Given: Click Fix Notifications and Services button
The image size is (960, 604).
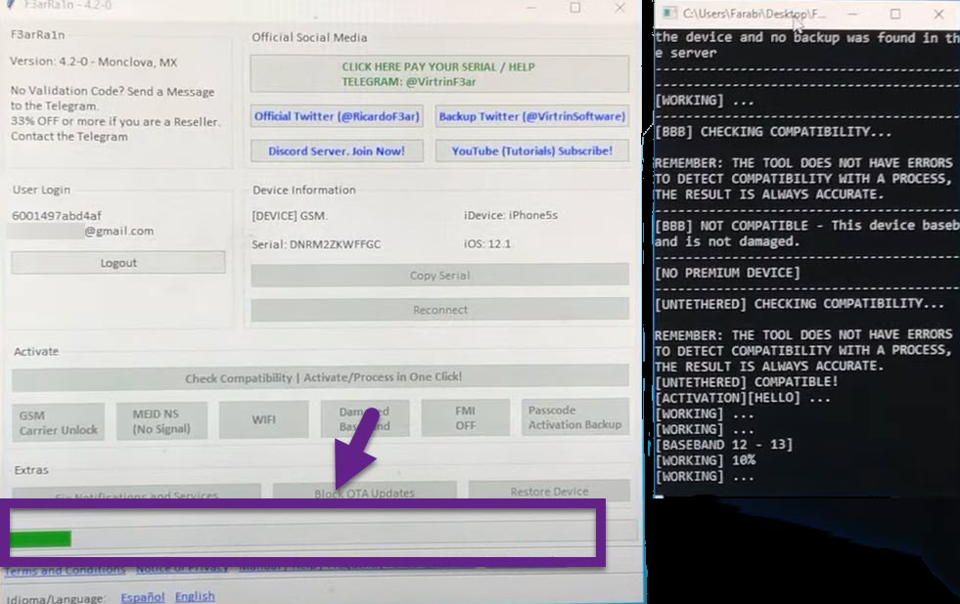Looking at the screenshot, I should coord(136,493).
